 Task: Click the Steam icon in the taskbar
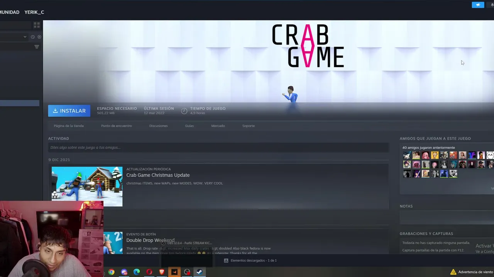click(199, 272)
